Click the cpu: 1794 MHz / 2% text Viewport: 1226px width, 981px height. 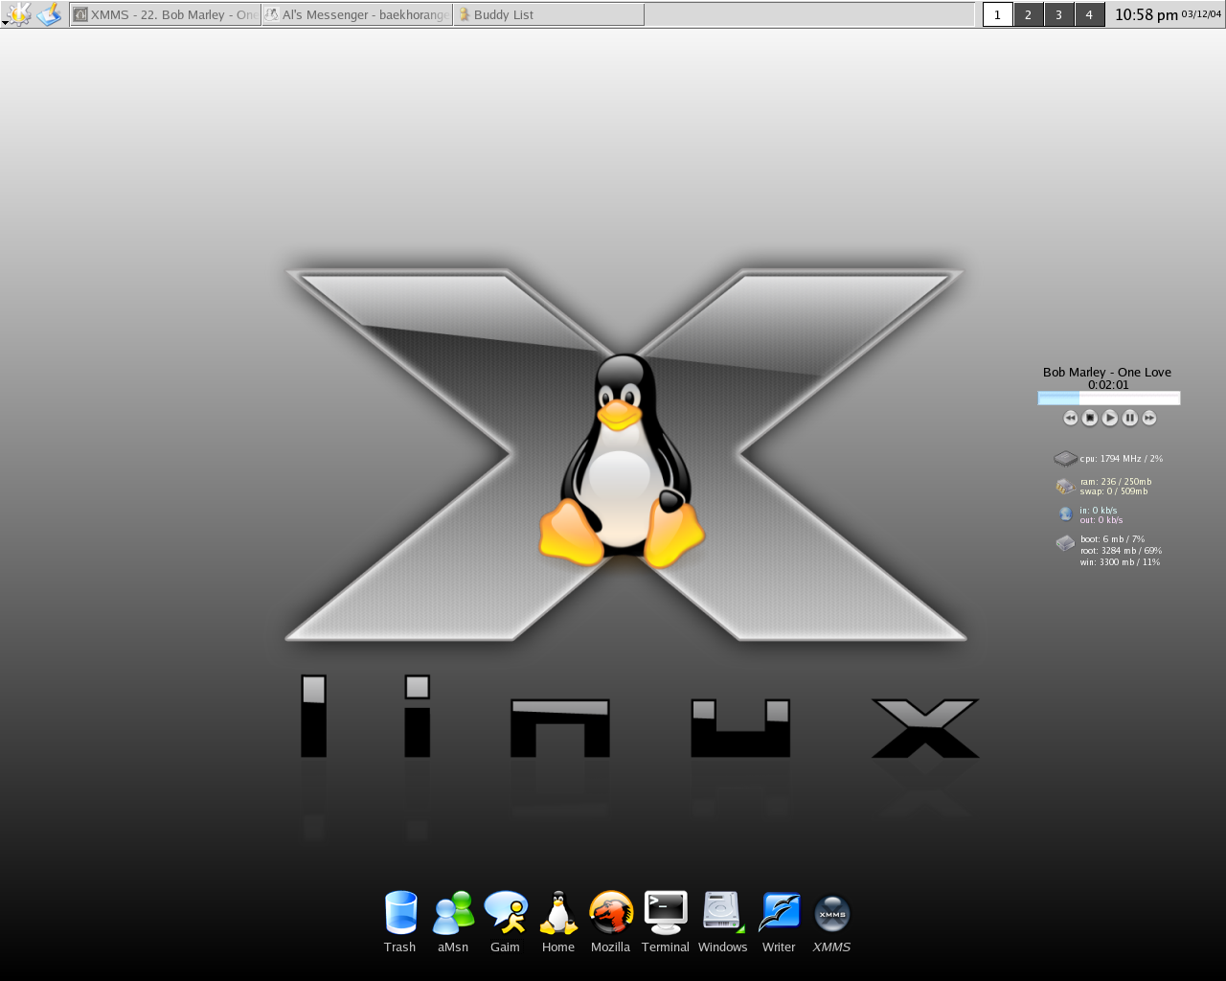[x=1122, y=459]
